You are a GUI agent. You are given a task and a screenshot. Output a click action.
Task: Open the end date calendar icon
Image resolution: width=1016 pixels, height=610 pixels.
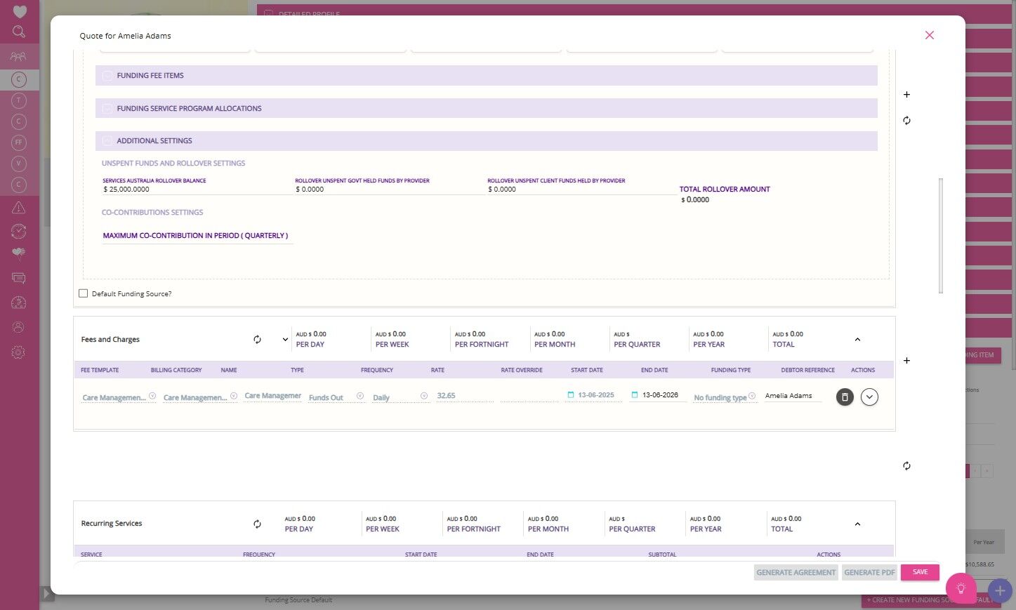click(635, 395)
